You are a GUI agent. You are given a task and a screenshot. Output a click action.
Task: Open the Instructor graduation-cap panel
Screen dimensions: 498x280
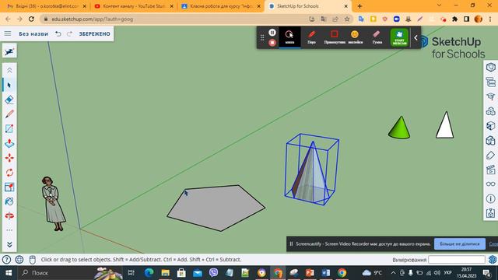coord(491,96)
